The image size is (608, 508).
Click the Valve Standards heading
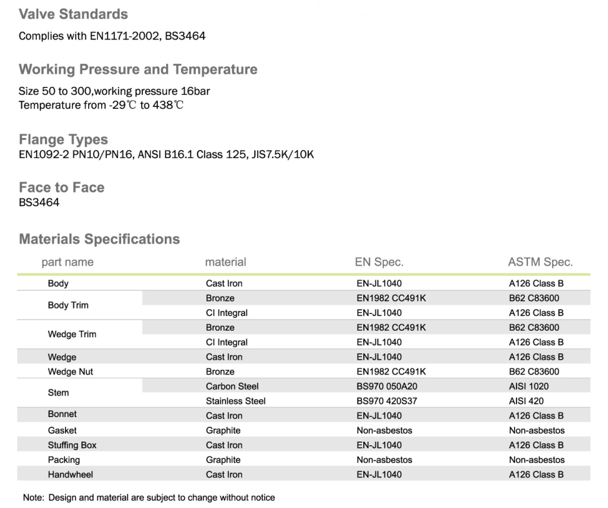(73, 14)
